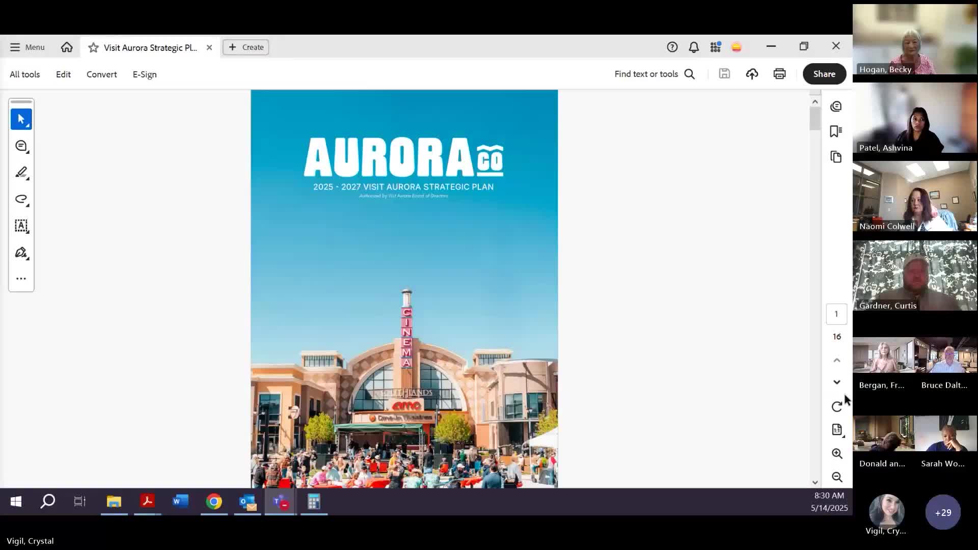Click the Share button
Viewport: 978px width, 550px height.
click(x=824, y=74)
